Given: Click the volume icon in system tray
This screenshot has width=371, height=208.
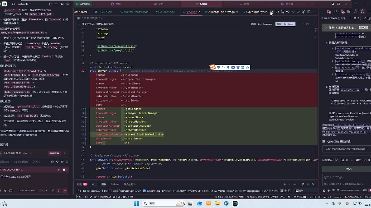Looking at the screenshot, I should (360, 203).
